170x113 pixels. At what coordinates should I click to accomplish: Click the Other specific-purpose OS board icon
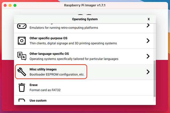tap(22, 40)
